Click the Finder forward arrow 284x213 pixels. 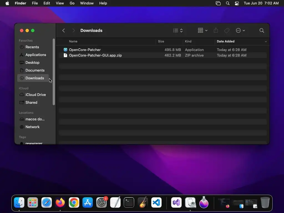[x=73, y=31]
